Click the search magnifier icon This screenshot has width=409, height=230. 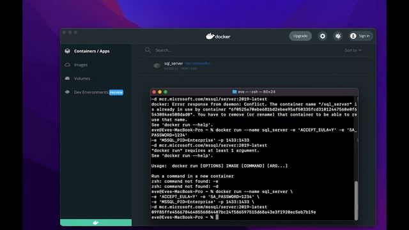[x=148, y=50]
